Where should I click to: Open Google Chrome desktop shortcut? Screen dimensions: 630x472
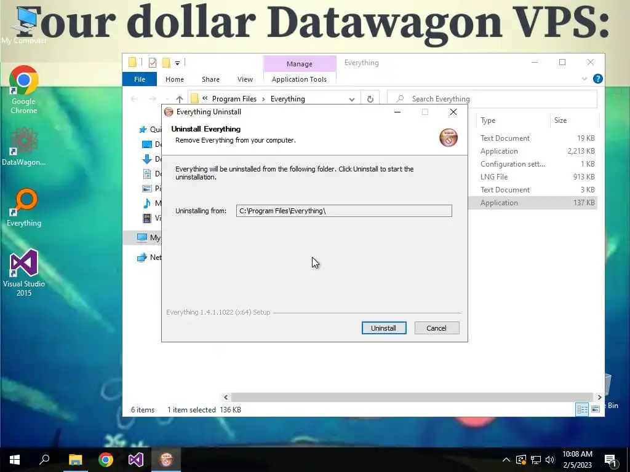click(24, 90)
